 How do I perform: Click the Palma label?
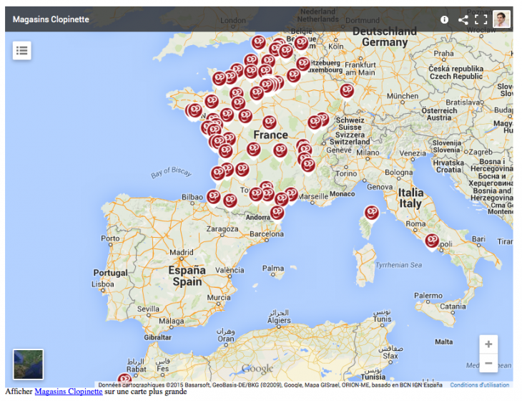coord(273,269)
